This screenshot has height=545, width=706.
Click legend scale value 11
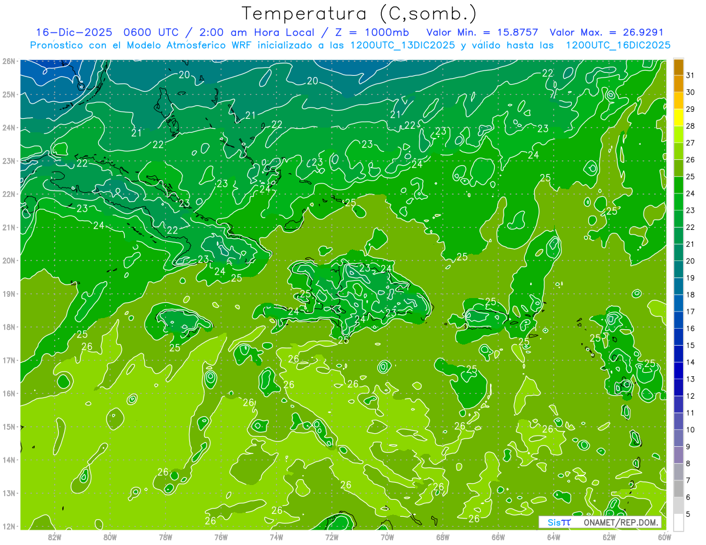690,413
